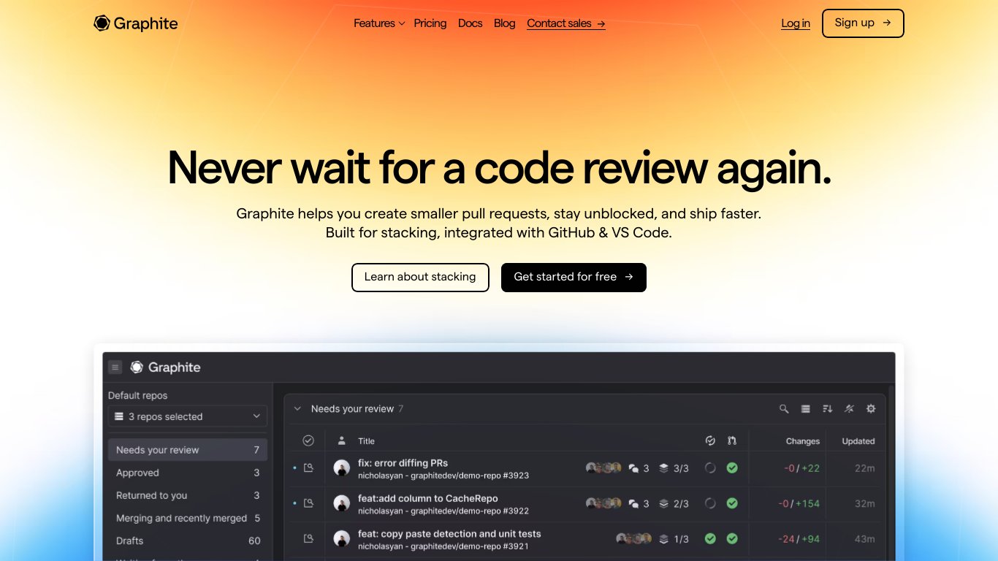Click the green merge check on PR #3922 row

732,503
